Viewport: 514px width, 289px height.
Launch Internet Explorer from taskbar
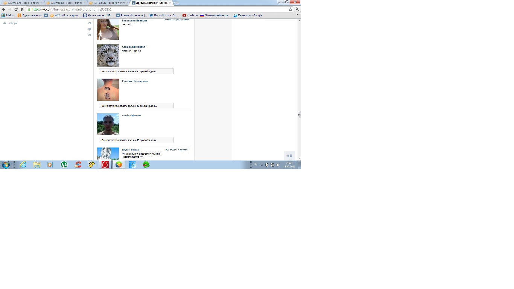point(23,165)
